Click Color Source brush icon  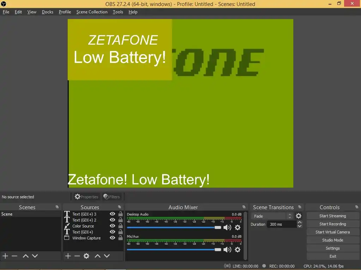click(x=67, y=226)
